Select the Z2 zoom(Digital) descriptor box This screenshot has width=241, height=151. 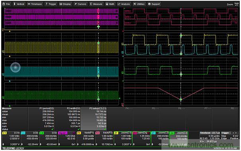click(142, 139)
